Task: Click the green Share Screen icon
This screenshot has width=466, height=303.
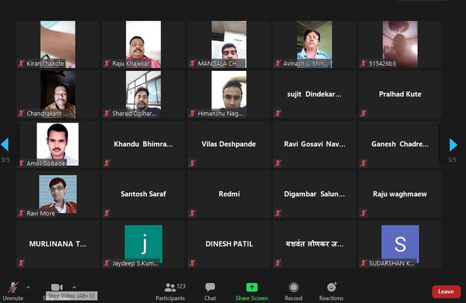Action: (252, 287)
